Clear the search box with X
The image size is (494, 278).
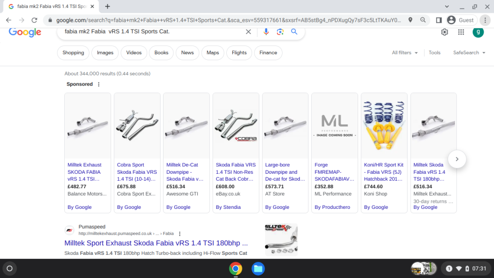point(248,32)
